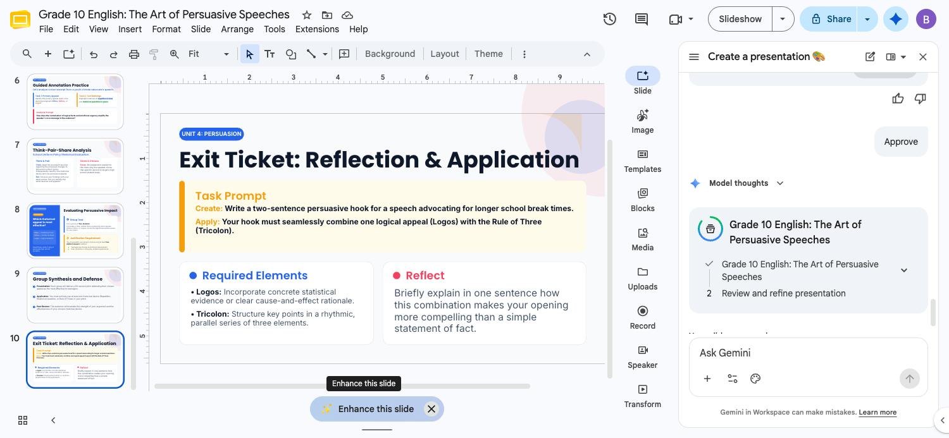Expand the Model thoughts section

click(780, 183)
